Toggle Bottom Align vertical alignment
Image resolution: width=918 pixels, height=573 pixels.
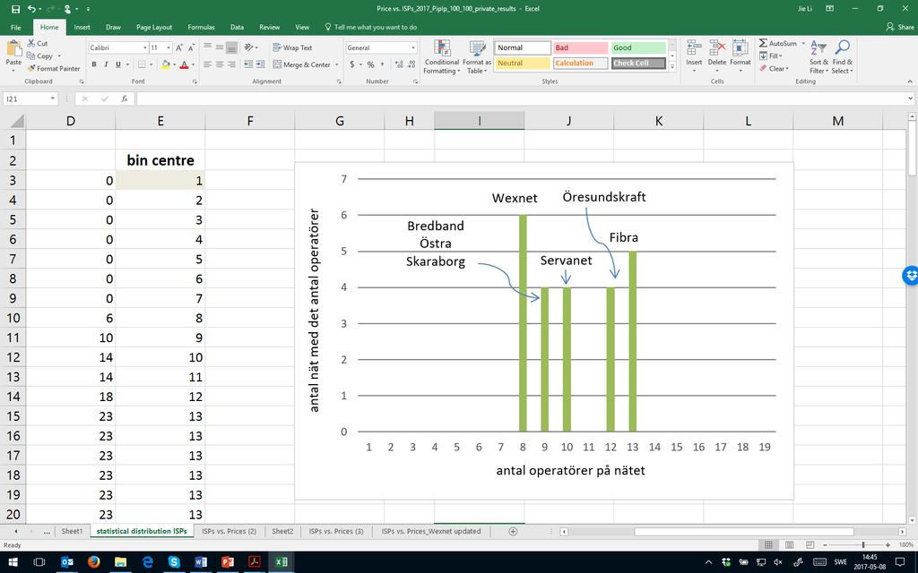point(232,47)
